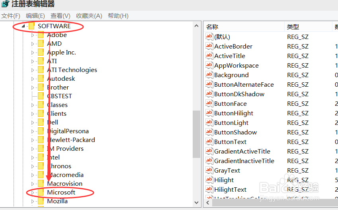
Task: Click the SOFTWARE folder icon
Action: pyautogui.click(x=31, y=26)
